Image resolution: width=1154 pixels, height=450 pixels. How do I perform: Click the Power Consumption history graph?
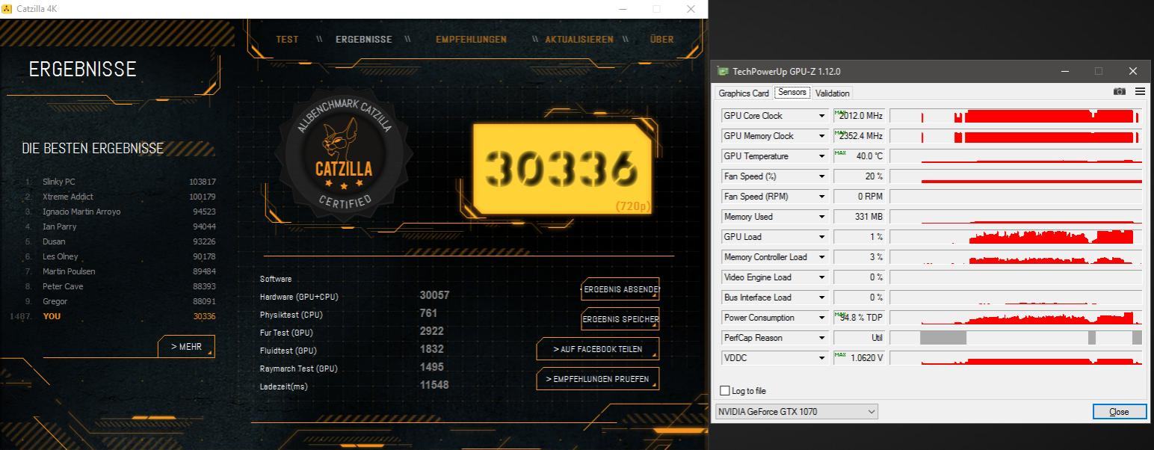pyautogui.click(x=1016, y=318)
